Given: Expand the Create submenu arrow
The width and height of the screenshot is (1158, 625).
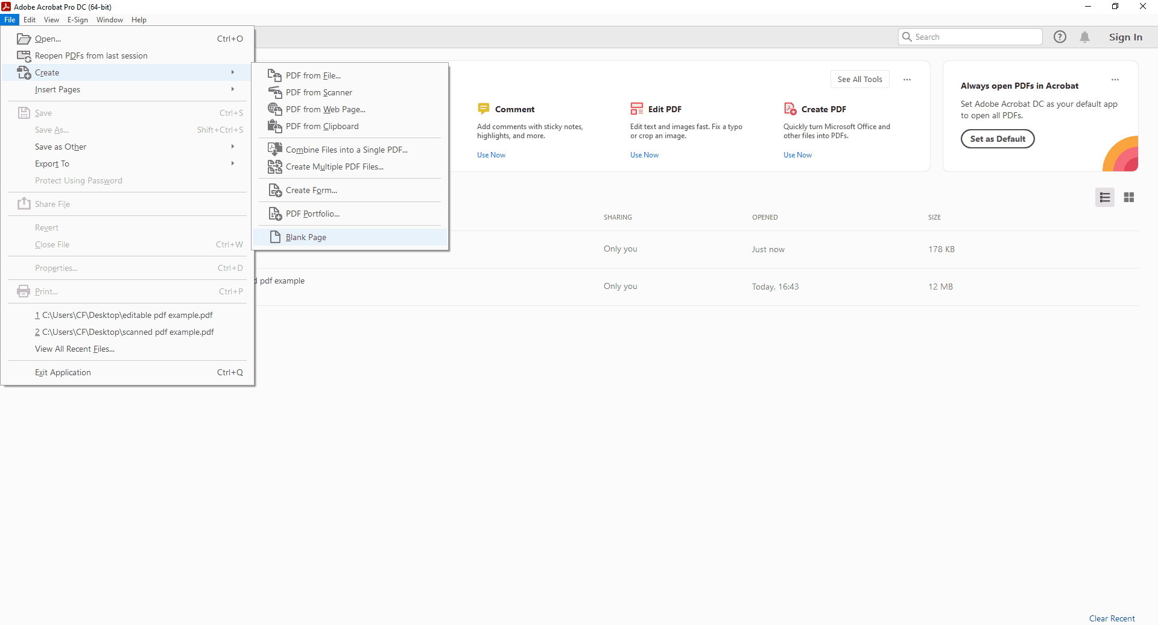Looking at the screenshot, I should (x=233, y=72).
